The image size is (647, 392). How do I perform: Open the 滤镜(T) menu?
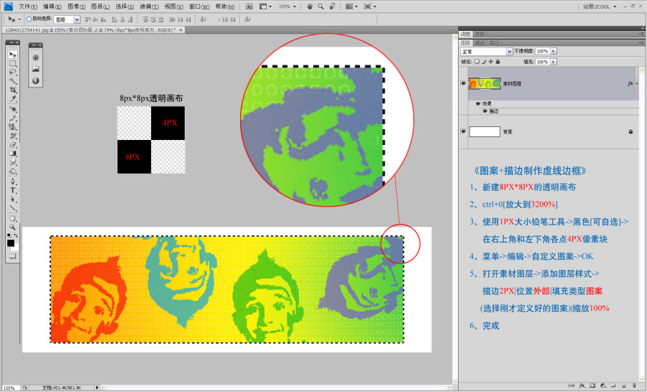click(x=149, y=6)
